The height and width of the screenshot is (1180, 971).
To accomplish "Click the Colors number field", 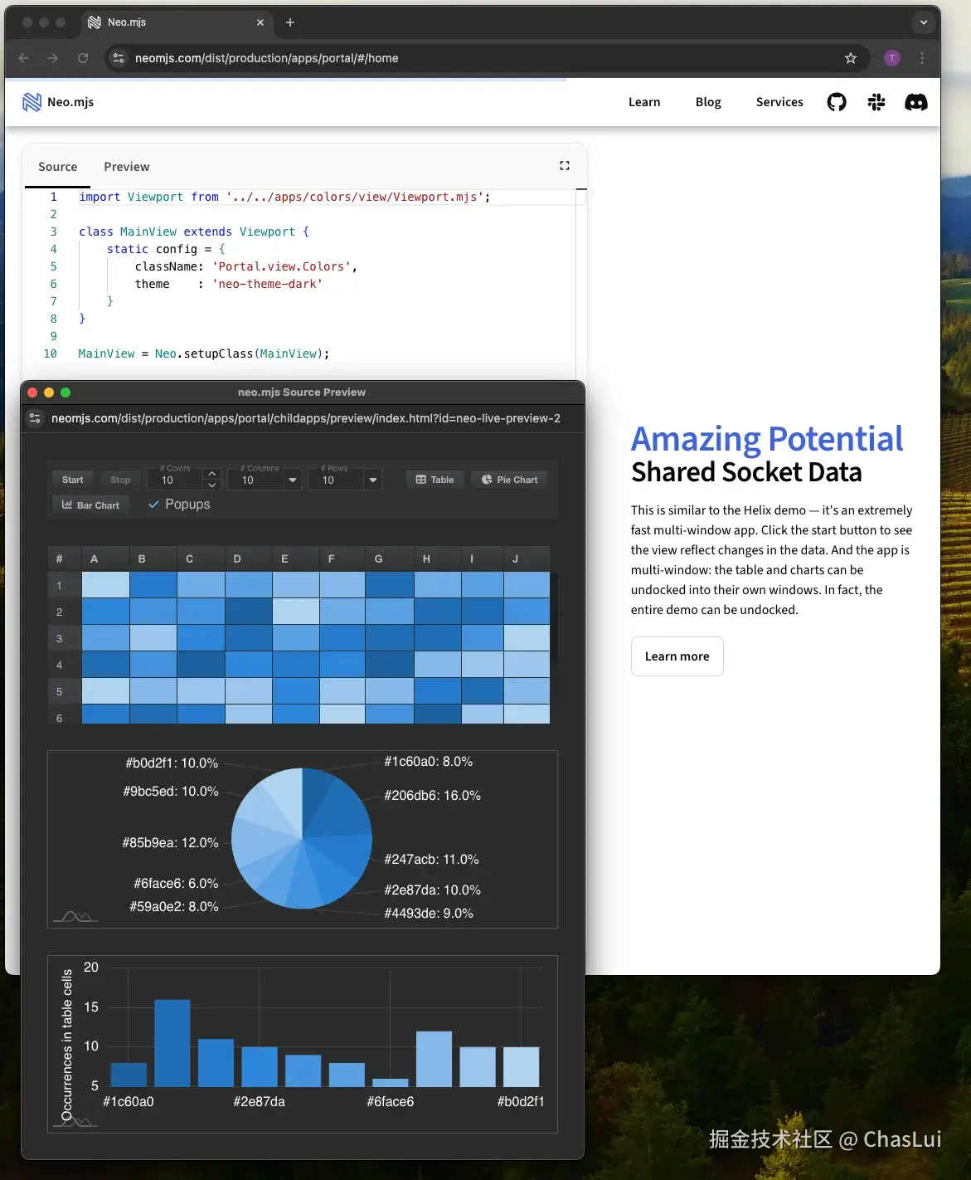I will click(x=176, y=480).
